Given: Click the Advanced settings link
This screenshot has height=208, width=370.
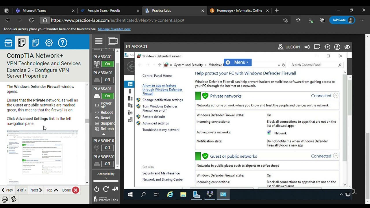Looking at the screenshot, I should point(156,123).
